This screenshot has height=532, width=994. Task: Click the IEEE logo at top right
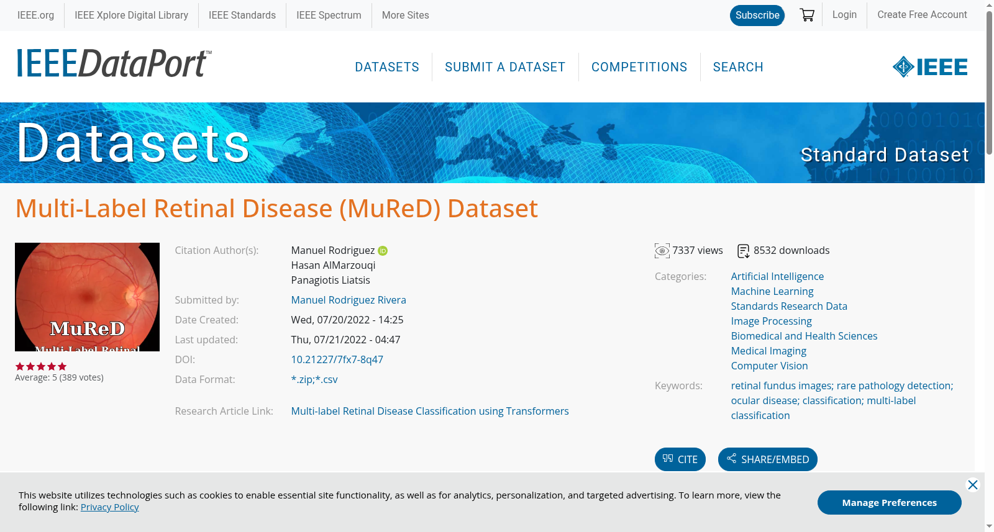[930, 67]
